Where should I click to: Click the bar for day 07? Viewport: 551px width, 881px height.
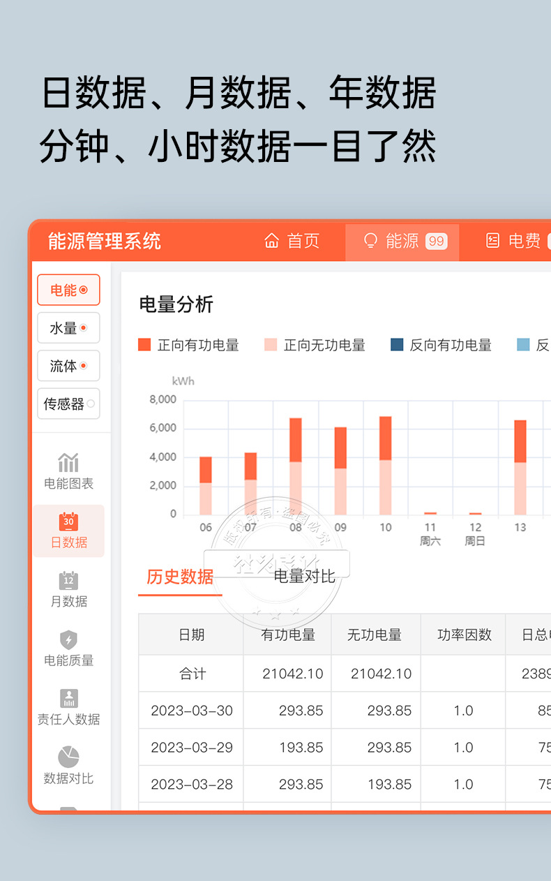click(250, 484)
